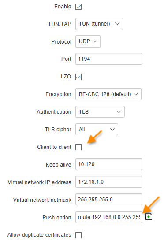
Task: Uncheck the Enable checkbox
Action: tap(78, 7)
